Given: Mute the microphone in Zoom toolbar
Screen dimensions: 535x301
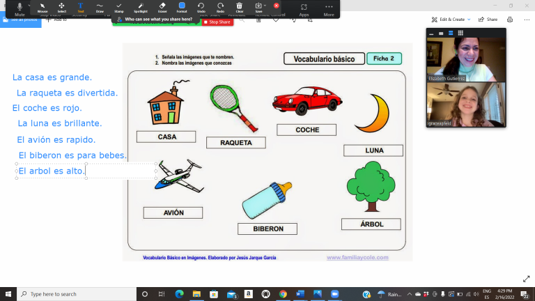Looking at the screenshot, I should point(20,9).
